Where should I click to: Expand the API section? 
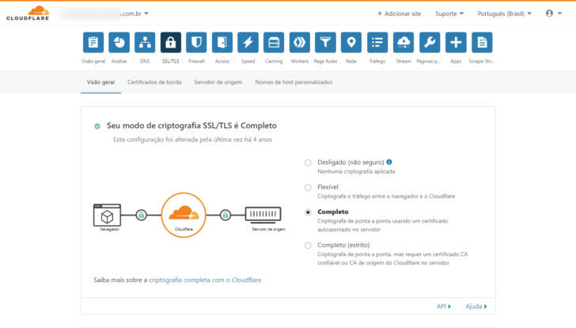[443, 307]
